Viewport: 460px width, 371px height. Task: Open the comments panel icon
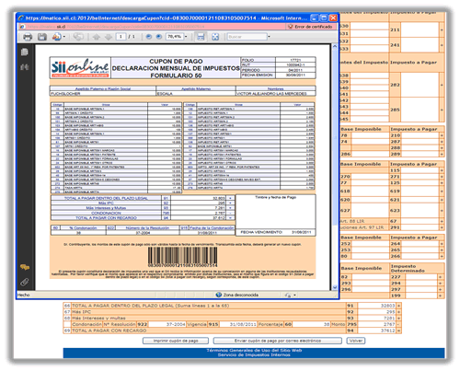click(25, 267)
